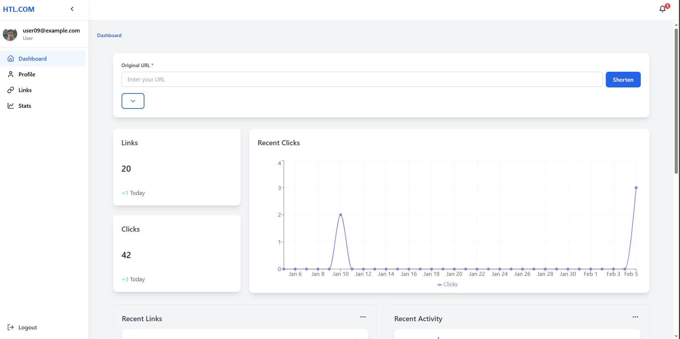Open the Recent Activity three-dot menu
The image size is (680, 339).
pos(635,317)
